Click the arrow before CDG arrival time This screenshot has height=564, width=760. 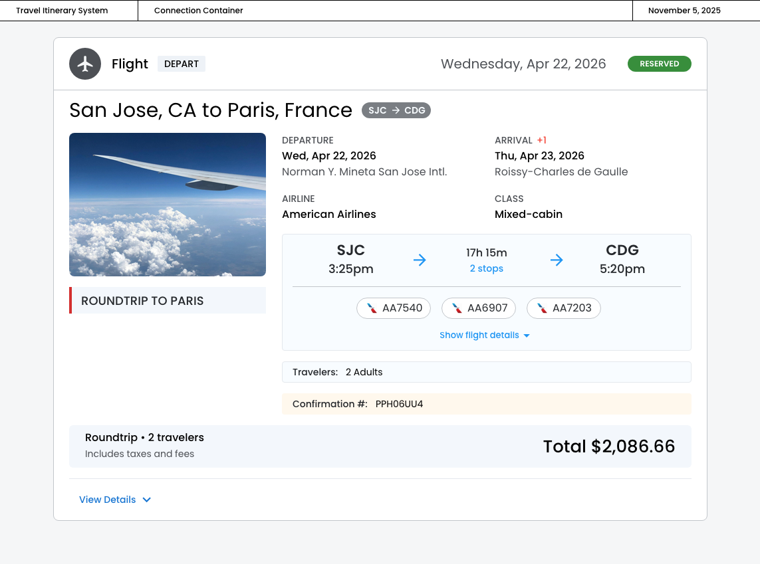tap(557, 260)
